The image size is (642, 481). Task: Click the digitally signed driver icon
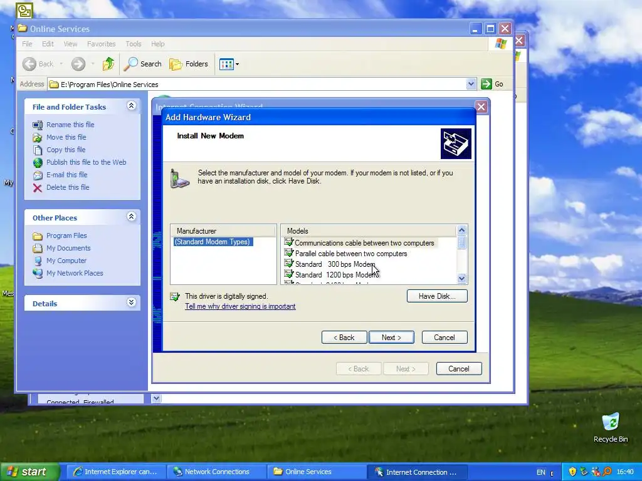pyautogui.click(x=175, y=296)
